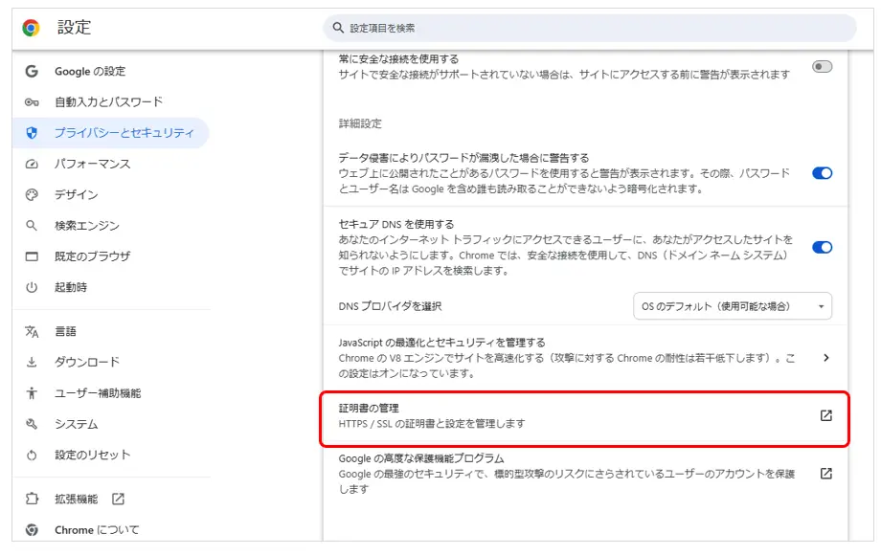Click the puzzle icon for 拡張機能
The image size is (881, 556).
32,499
